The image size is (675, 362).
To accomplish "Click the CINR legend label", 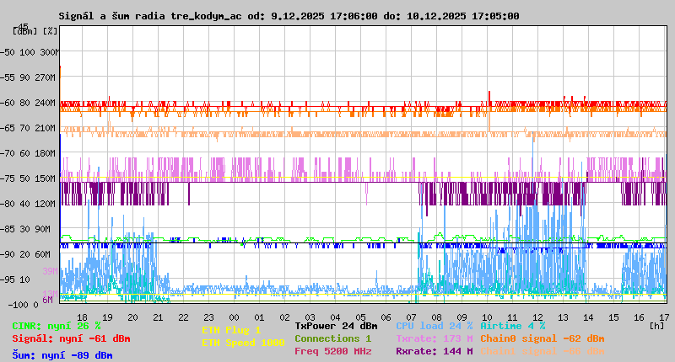I will click(56, 326).
